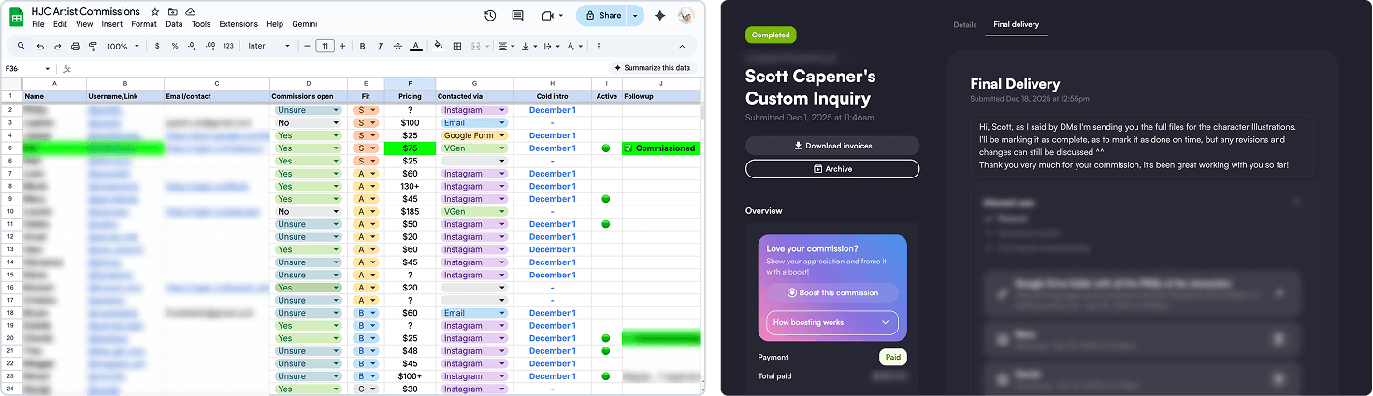Switch to the Details tab
The width and height of the screenshot is (1373, 396).
(x=964, y=24)
